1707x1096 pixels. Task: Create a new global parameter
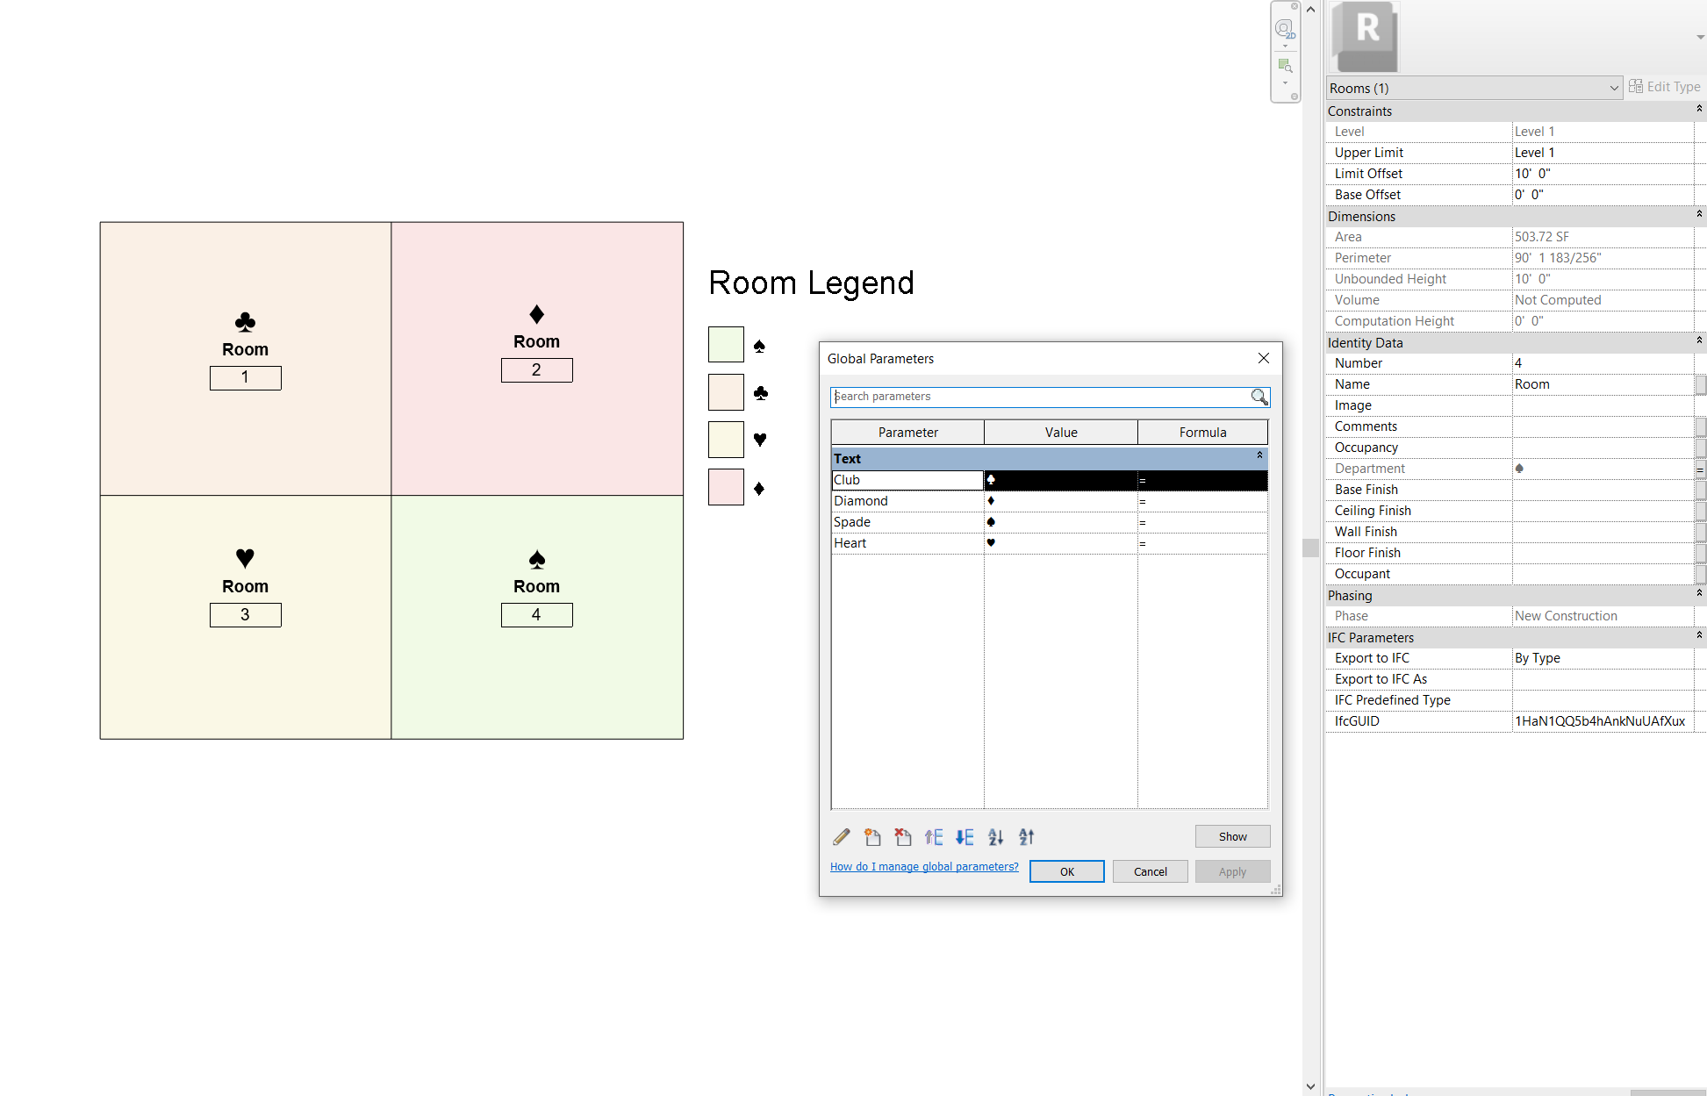tap(872, 837)
